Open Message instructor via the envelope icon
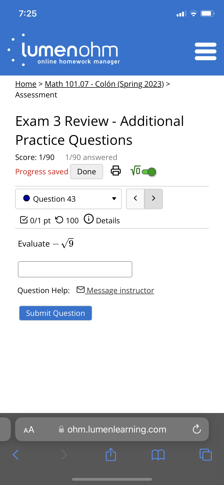 (x=80, y=290)
